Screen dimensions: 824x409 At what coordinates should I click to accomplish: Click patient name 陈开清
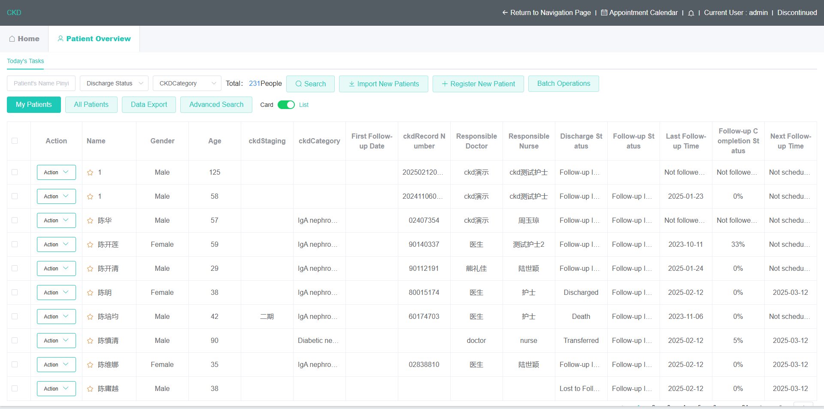click(108, 269)
